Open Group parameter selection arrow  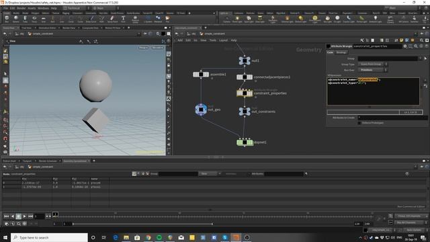click(425, 58)
